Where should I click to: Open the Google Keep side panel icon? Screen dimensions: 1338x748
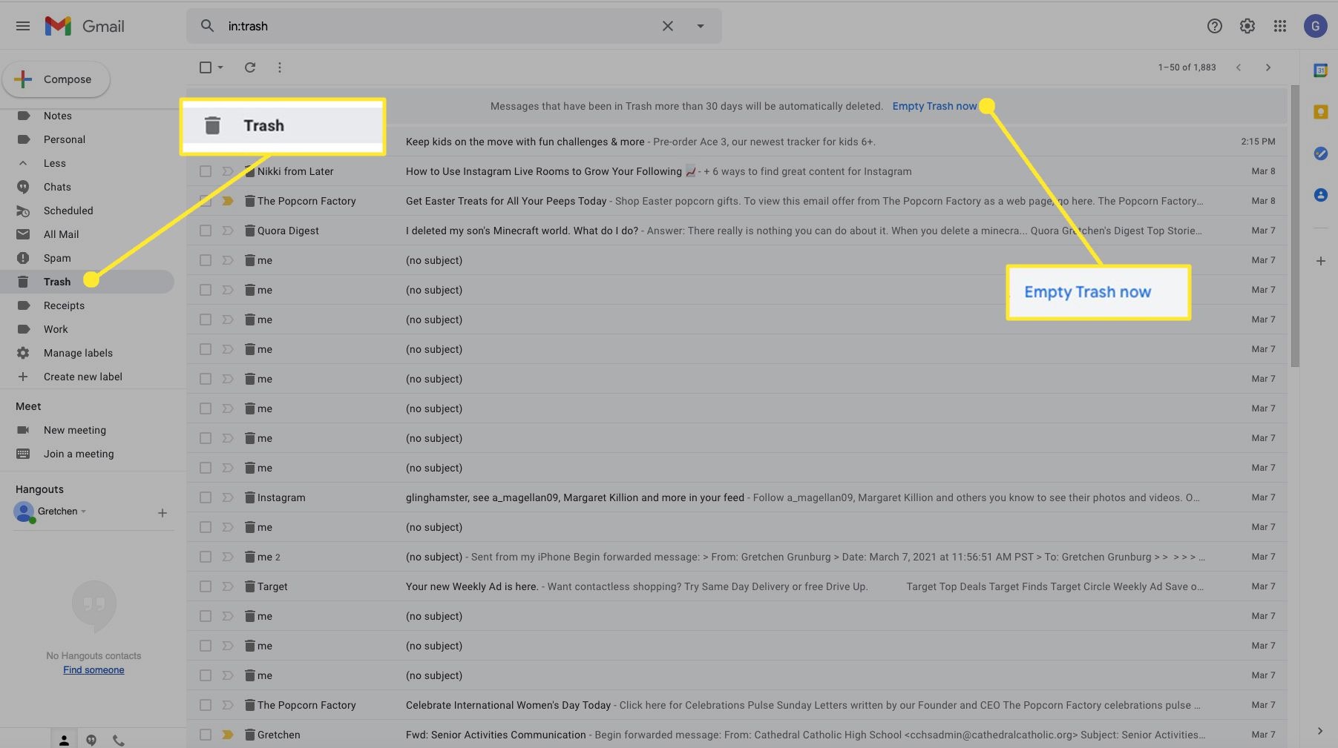pos(1320,112)
